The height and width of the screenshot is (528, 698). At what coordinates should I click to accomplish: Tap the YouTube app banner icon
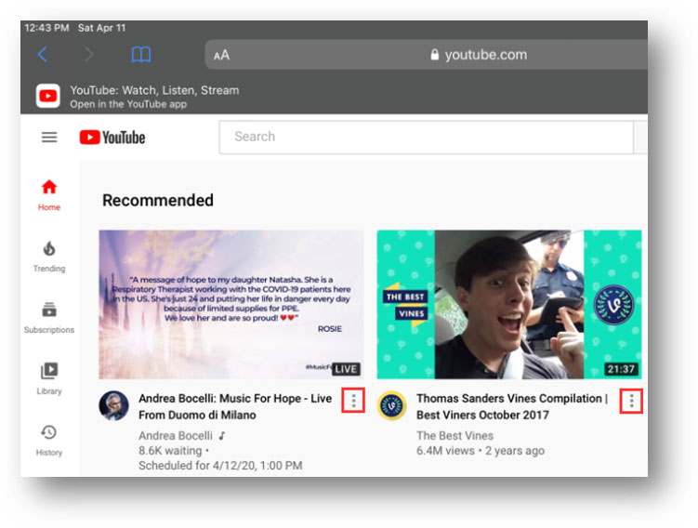48,96
